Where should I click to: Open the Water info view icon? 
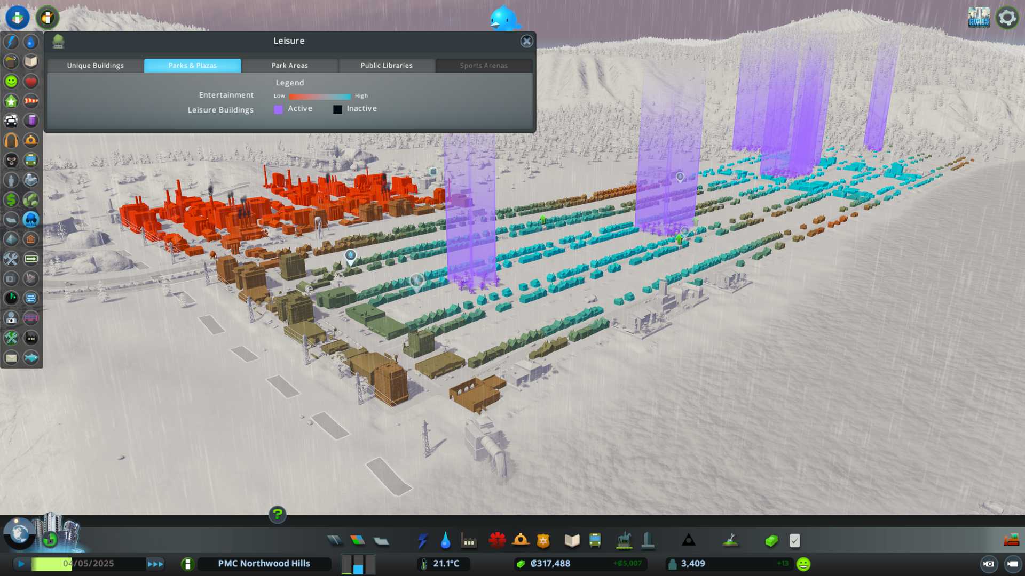[31, 42]
